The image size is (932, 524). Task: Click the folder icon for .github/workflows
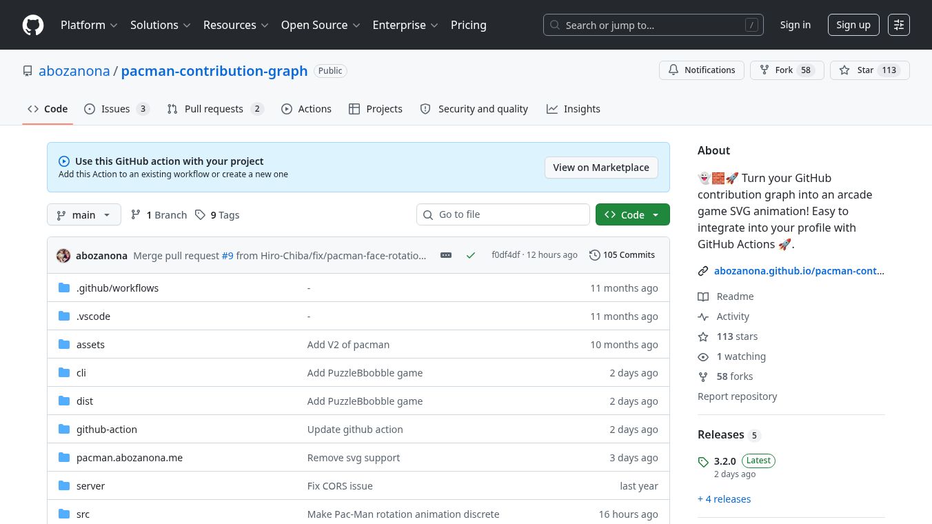click(64, 288)
